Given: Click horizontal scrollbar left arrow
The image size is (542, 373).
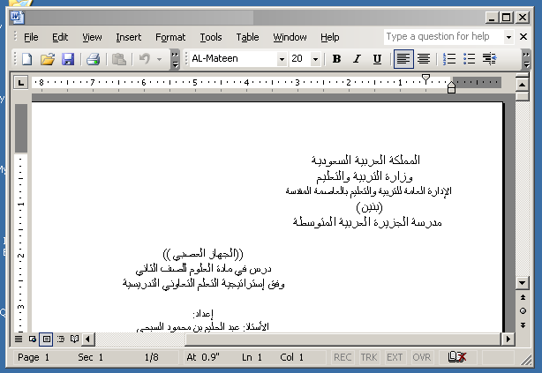Looking at the screenshot, I should coord(88,339).
